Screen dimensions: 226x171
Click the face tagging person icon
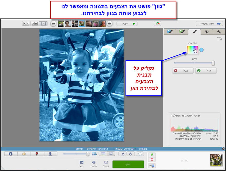pyautogui.click(x=51, y=154)
